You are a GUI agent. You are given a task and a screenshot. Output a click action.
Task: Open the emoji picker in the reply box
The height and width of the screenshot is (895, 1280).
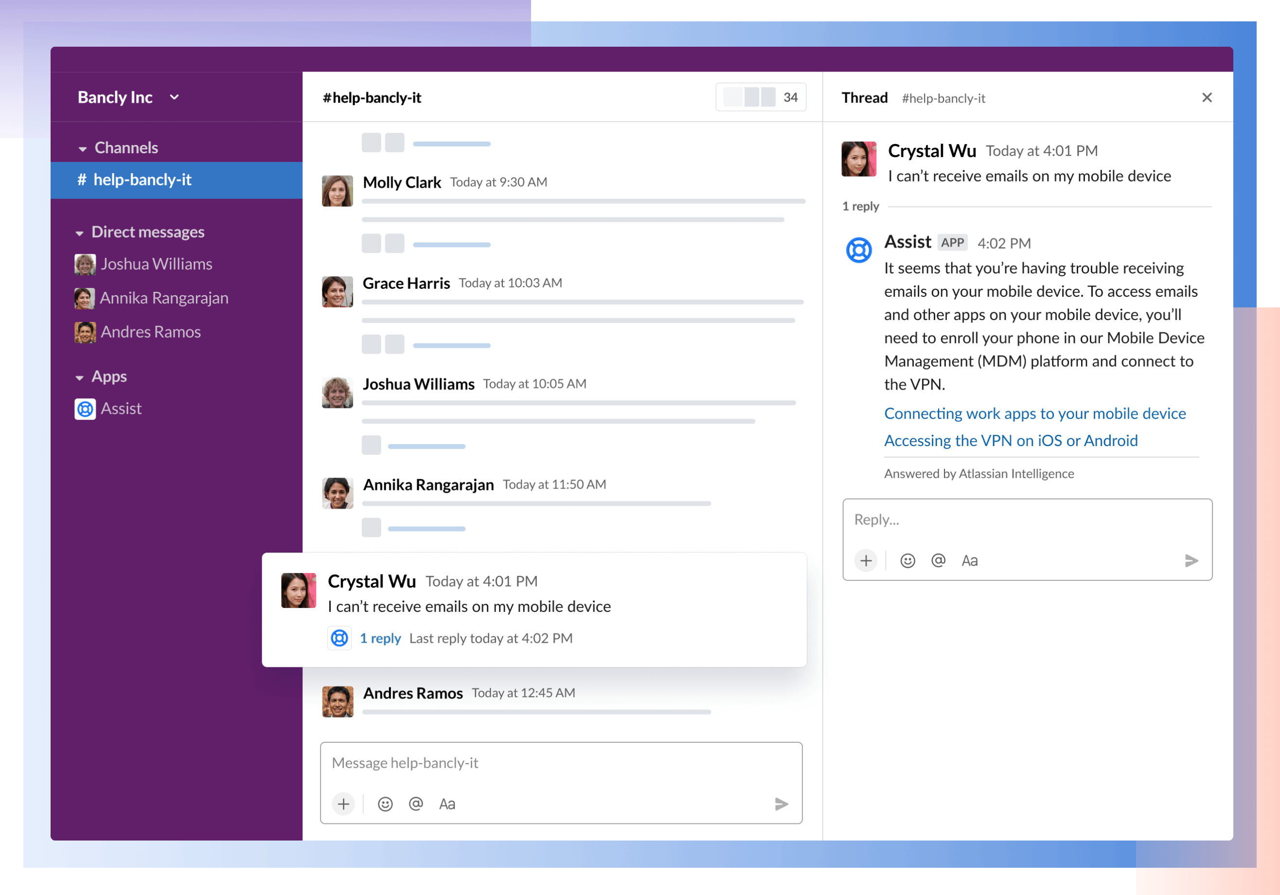tap(907, 560)
